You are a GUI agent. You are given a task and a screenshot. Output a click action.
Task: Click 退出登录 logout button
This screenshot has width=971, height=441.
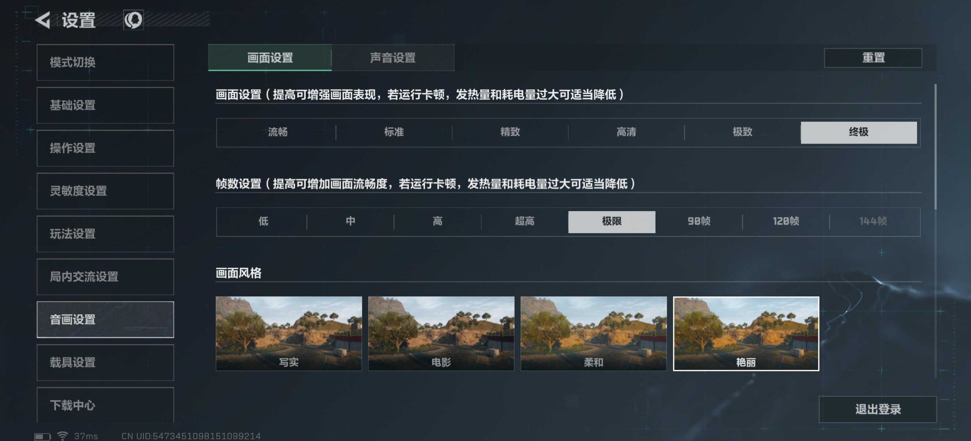878,409
